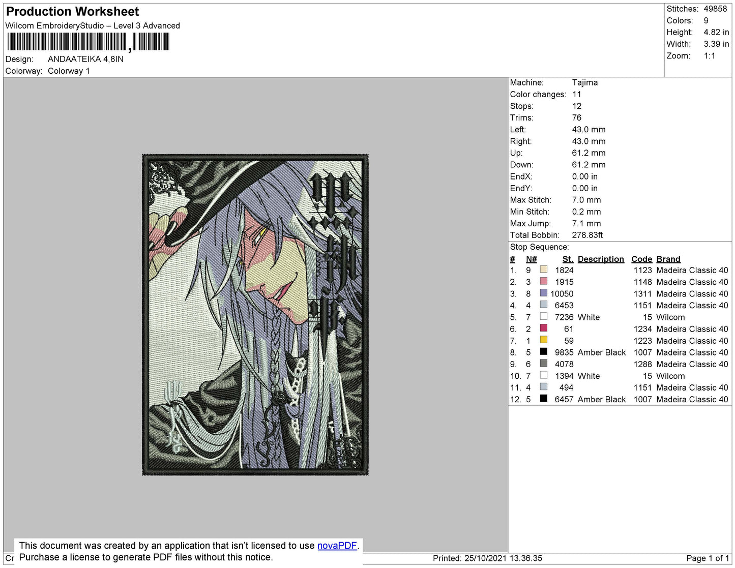The height and width of the screenshot is (568, 735).
Task: Click the design name 'ANDAATEIKA 4,8IN'
Action: (x=85, y=59)
